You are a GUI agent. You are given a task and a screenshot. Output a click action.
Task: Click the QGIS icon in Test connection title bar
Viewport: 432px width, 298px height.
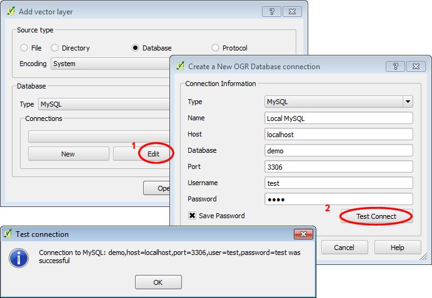click(8, 234)
